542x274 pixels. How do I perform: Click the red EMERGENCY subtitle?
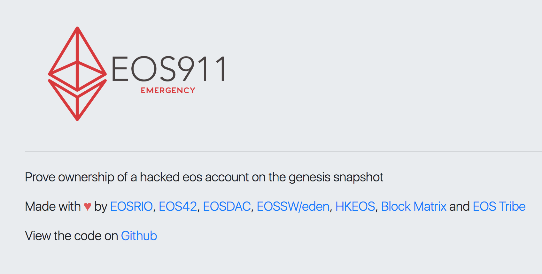click(168, 91)
